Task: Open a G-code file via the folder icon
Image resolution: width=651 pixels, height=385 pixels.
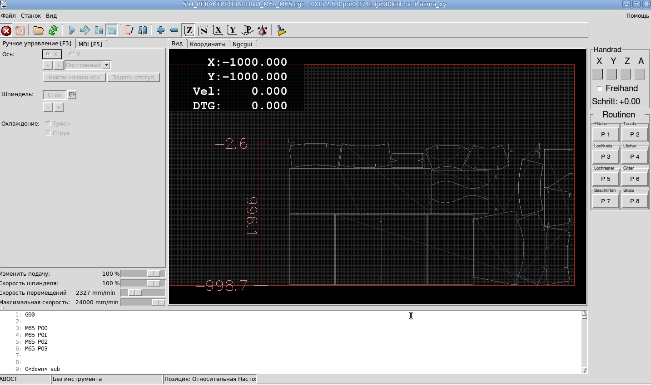Action: coord(39,30)
